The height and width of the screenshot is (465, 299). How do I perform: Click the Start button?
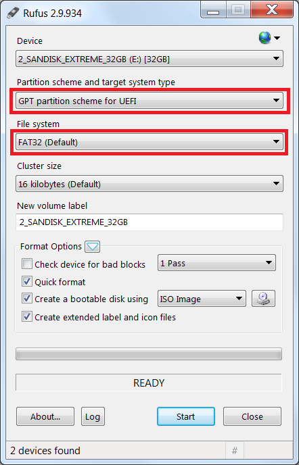[186, 416]
